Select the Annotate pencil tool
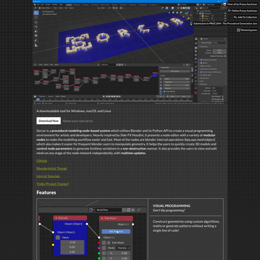This screenshot has width=260, height=260. click(36, 41)
